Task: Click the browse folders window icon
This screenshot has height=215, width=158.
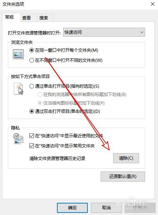Action: (x=18, y=54)
